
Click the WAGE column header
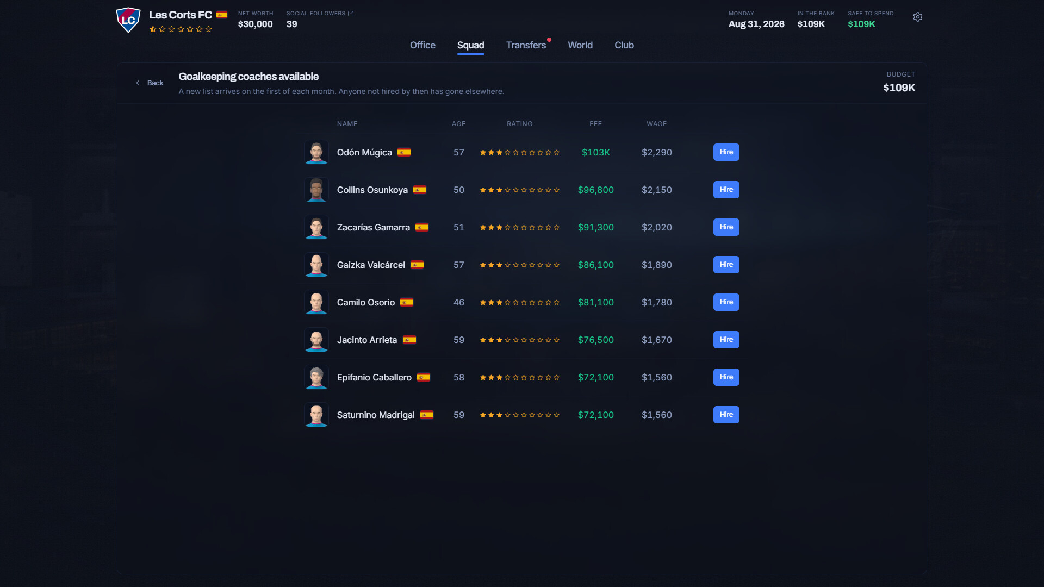656,124
